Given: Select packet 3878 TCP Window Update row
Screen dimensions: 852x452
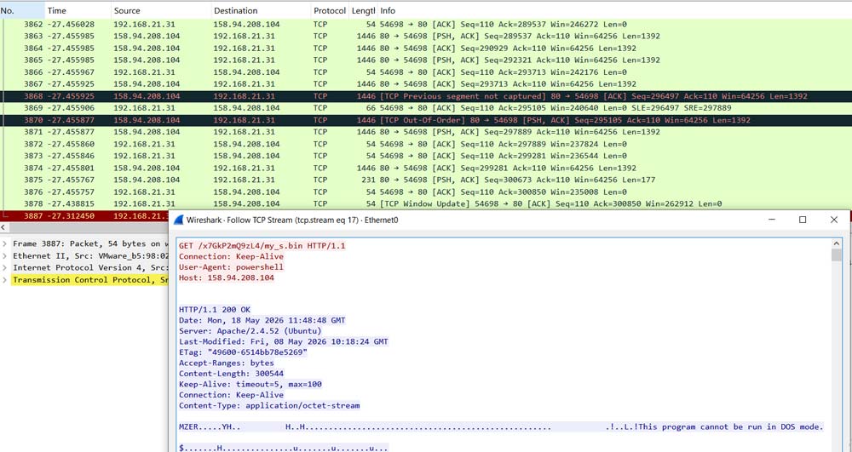Looking at the screenshot, I should click(x=426, y=204).
